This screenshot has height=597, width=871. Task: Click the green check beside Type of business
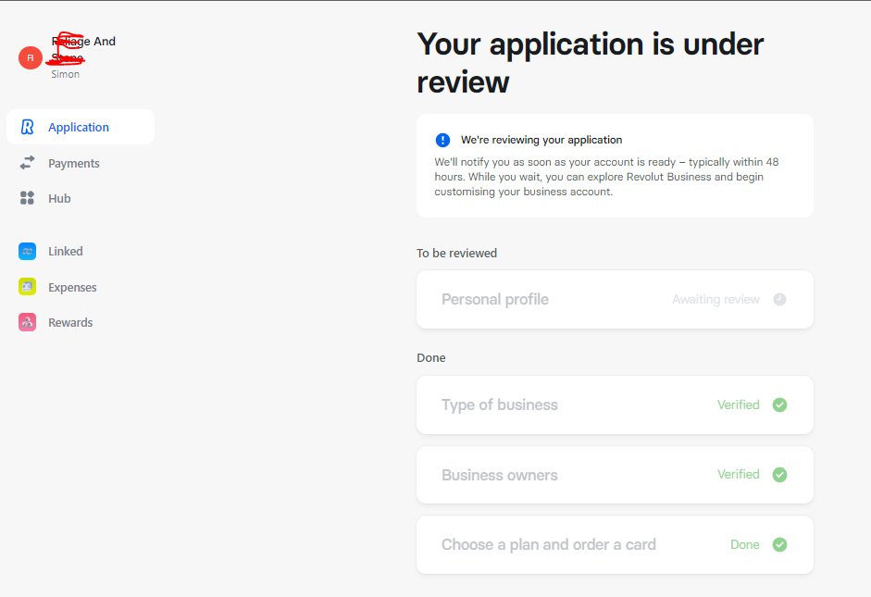click(779, 404)
